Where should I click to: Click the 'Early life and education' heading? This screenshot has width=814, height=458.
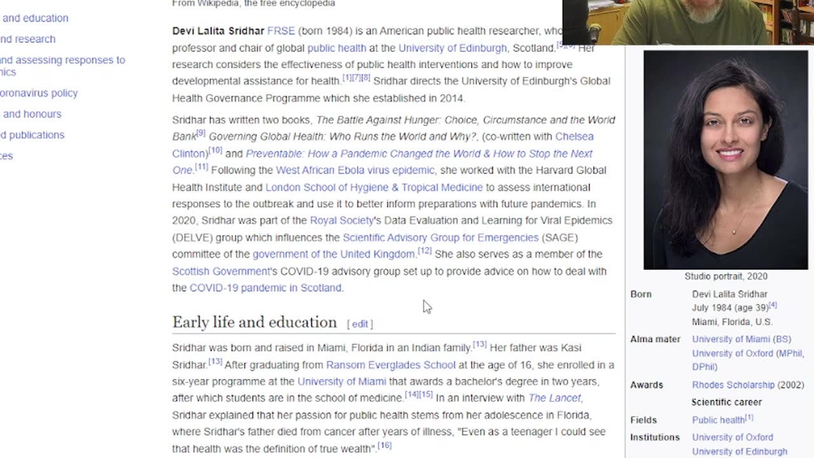click(x=254, y=322)
